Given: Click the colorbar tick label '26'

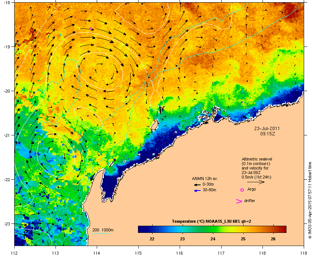Looking at the screenshot, I should [x=273, y=239].
